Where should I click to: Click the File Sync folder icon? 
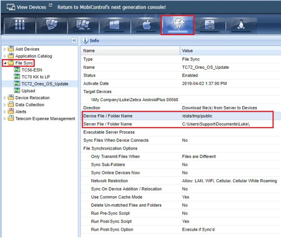(11, 63)
